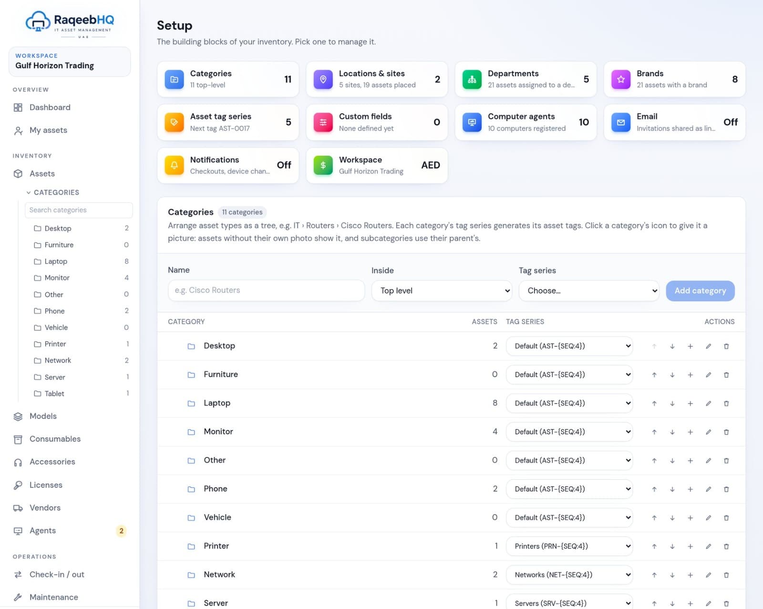This screenshot has width=763, height=609.
Task: Open Check-in / out page
Action: [70, 575]
